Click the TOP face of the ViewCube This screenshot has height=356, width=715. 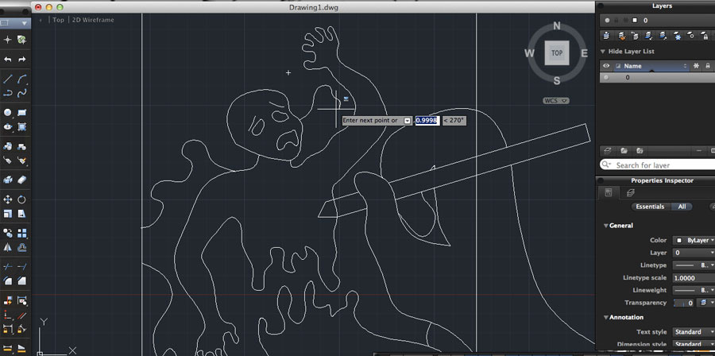pyautogui.click(x=557, y=53)
